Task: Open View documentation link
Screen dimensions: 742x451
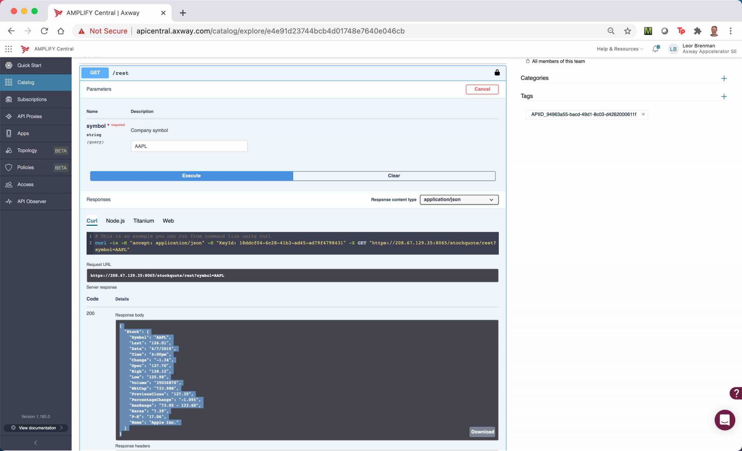Action: tap(36, 428)
